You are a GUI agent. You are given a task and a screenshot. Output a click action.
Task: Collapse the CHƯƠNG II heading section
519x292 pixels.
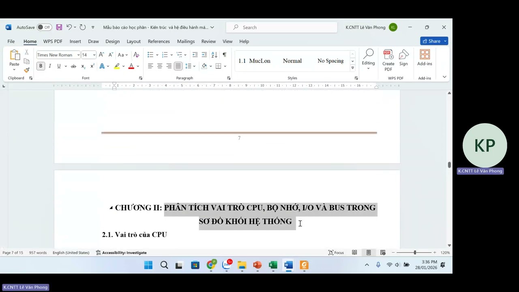[x=111, y=208]
